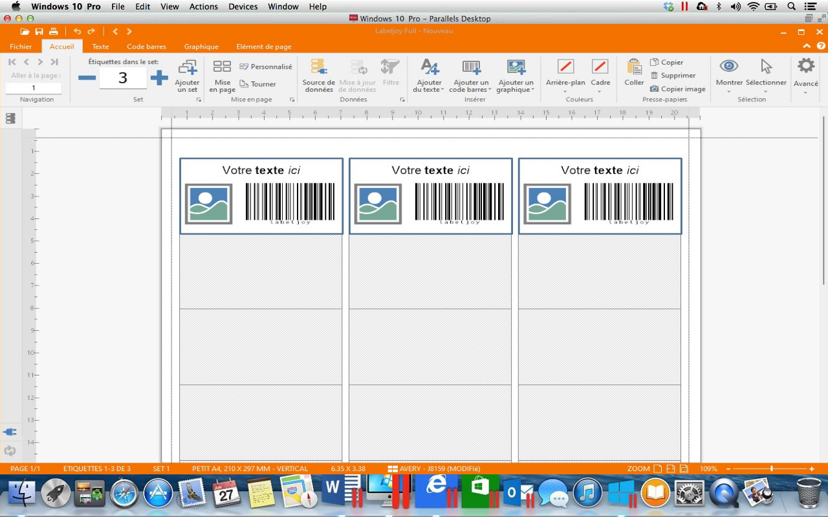Image resolution: width=828 pixels, height=517 pixels.
Task: Open Source de données
Action: [x=318, y=76]
